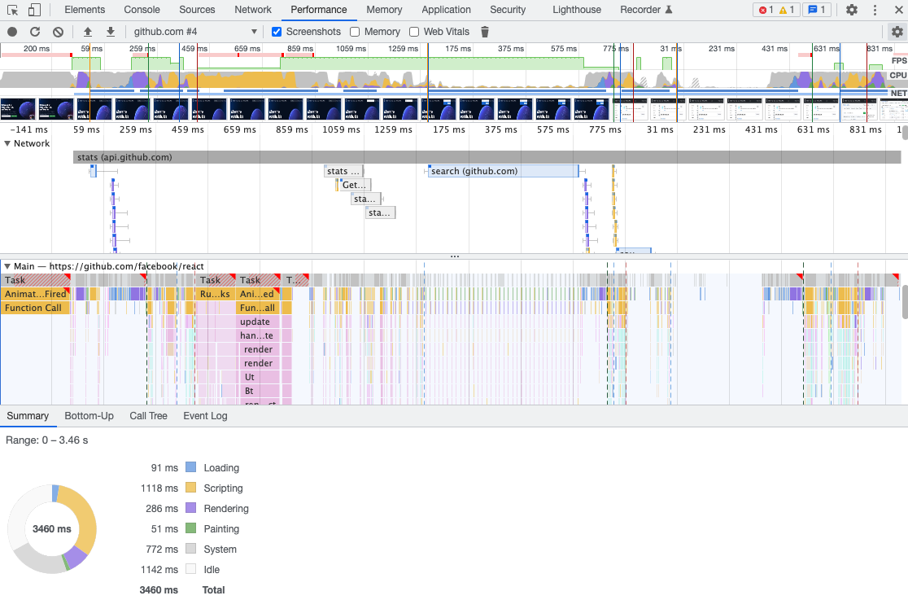
Task: Click the first Task block in Main
Action: [x=35, y=280]
